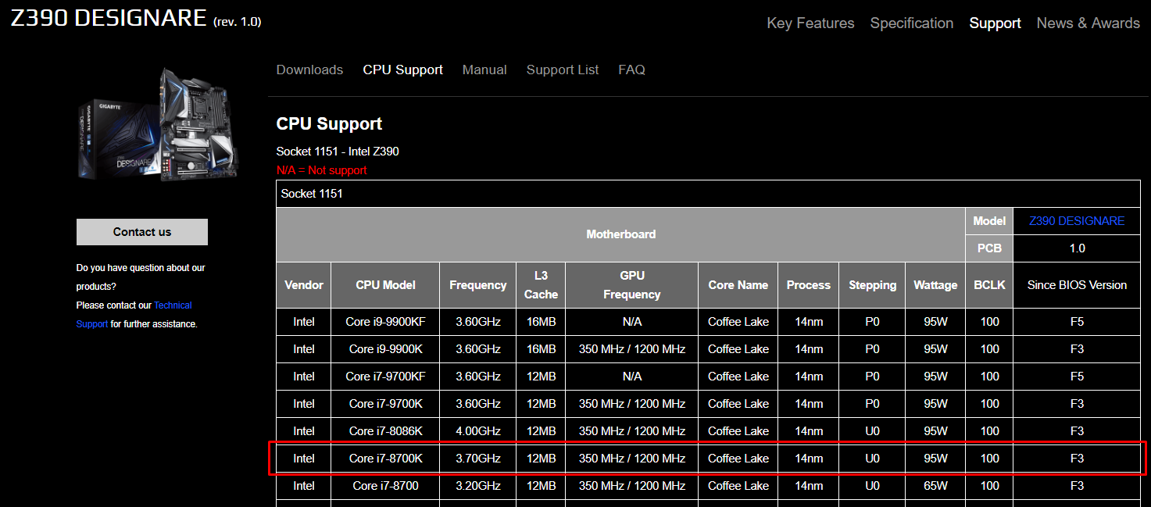Viewport: 1151px width, 507px height.
Task: Click the P0 stepping cell for Core i7-9700K
Action: point(873,404)
